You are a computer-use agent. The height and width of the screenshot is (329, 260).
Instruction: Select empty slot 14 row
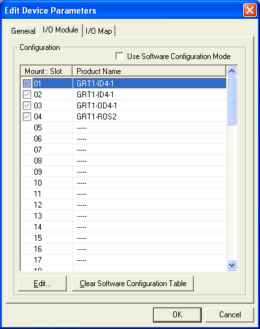124,227
